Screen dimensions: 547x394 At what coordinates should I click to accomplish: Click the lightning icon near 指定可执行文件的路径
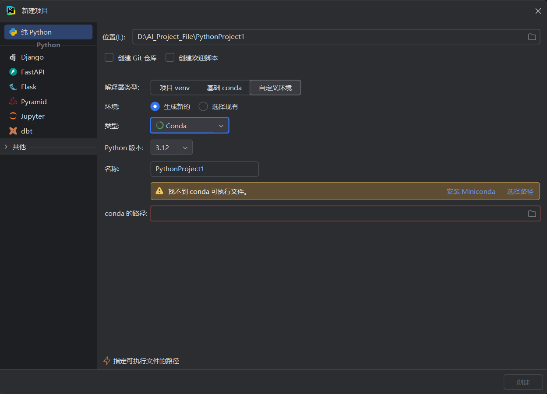(106, 361)
